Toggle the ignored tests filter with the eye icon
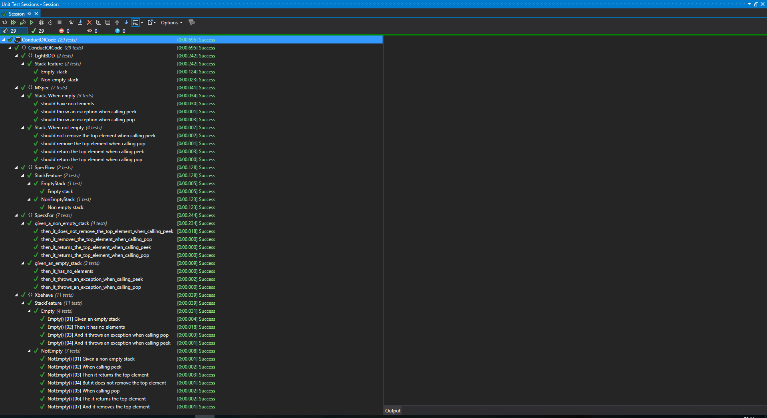767x418 pixels. point(92,31)
